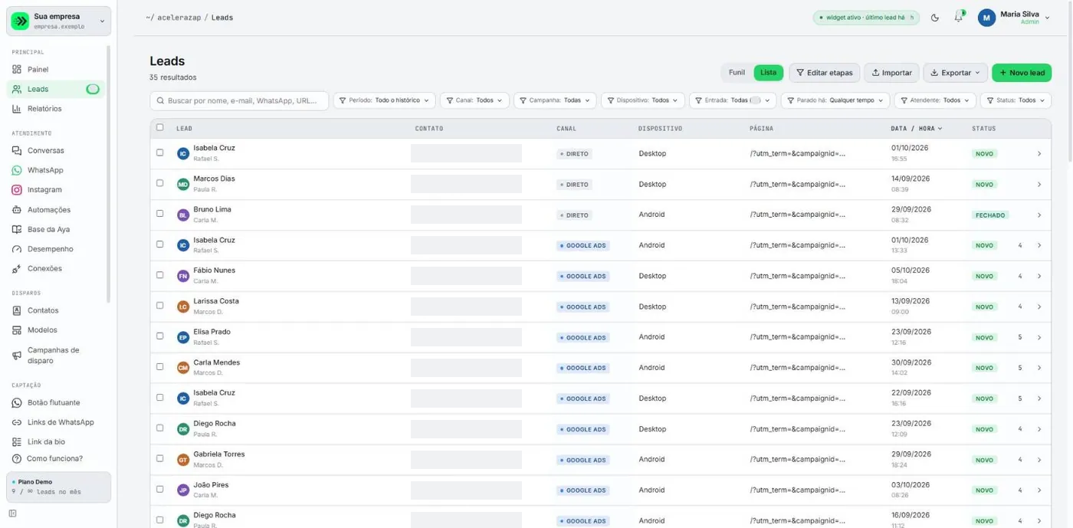Screen dimensions: 1073x528
Task: Open the Automações robot icon
Action: pos(17,210)
